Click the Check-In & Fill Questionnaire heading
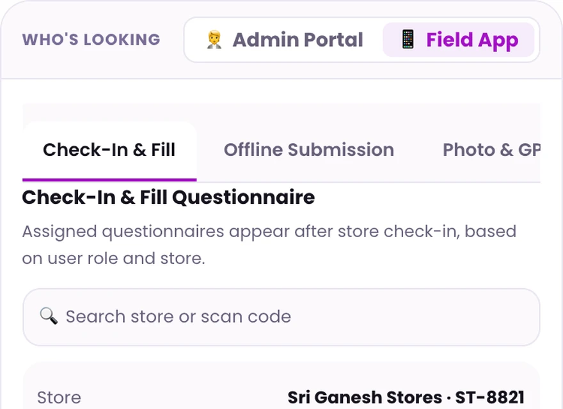 tap(168, 197)
